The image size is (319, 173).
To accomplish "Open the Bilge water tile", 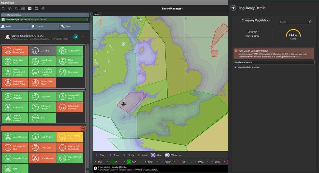I will click(x=70, y=72).
